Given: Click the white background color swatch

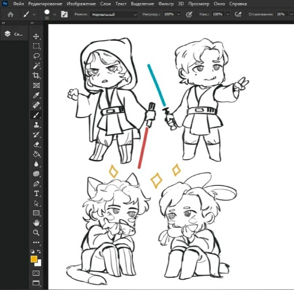Looking at the screenshot, I should (x=39, y=264).
